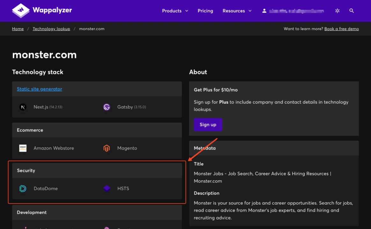Click the Gatsby icon

pos(107,107)
